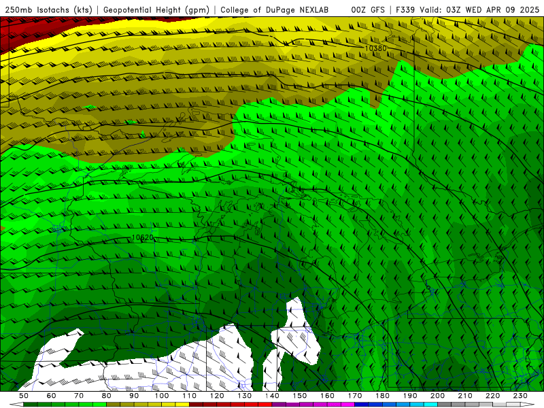This screenshot has width=544, height=408.
Task: Click 'Valid: 03Z WED APR 09 2025' text
Action: [x=479, y=10]
